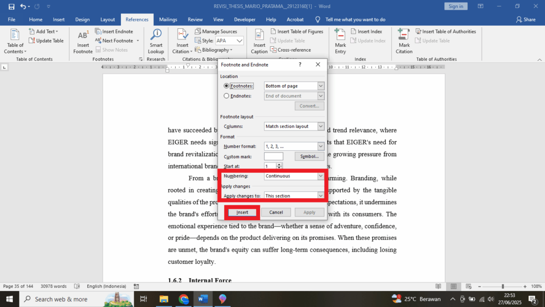Viewport: 545px width, 307px height.
Task: Click the Cancel button in dialog
Action: (x=276, y=212)
